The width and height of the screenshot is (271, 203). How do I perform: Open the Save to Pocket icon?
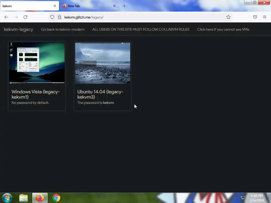[255, 17]
